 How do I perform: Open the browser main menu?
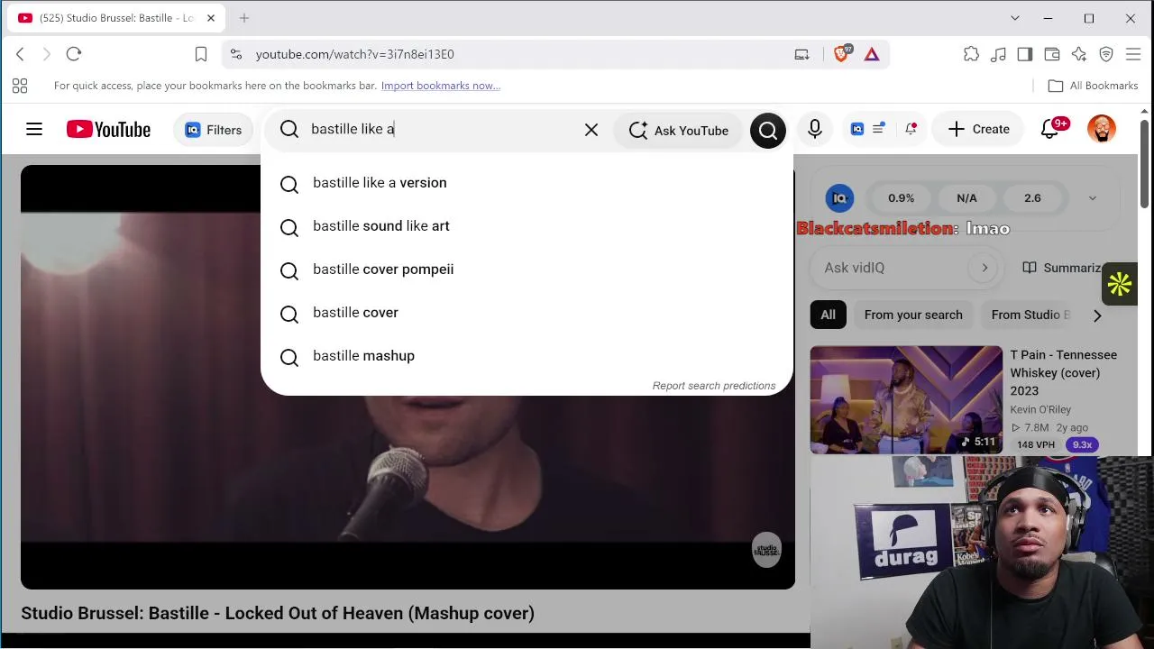pos(1133,54)
